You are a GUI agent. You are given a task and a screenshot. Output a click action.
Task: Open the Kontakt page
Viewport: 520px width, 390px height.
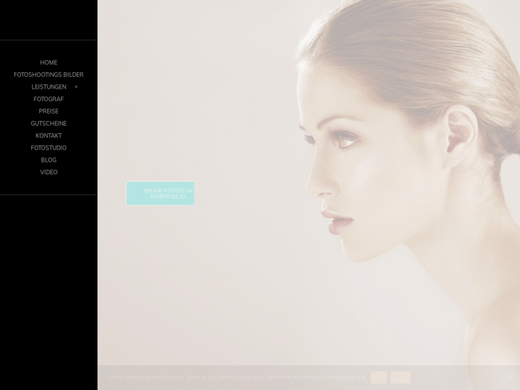pyautogui.click(x=49, y=136)
